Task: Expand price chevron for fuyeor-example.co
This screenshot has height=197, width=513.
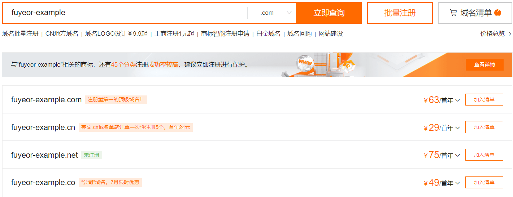Action: [x=458, y=183]
